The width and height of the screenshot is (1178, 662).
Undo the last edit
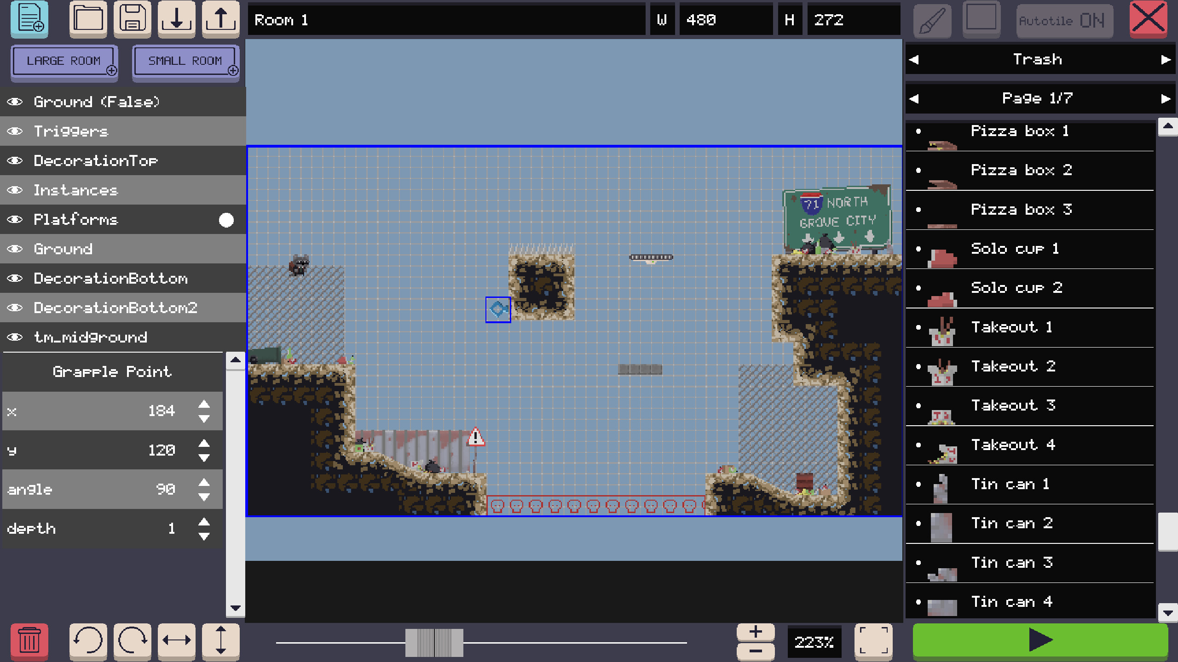(88, 642)
